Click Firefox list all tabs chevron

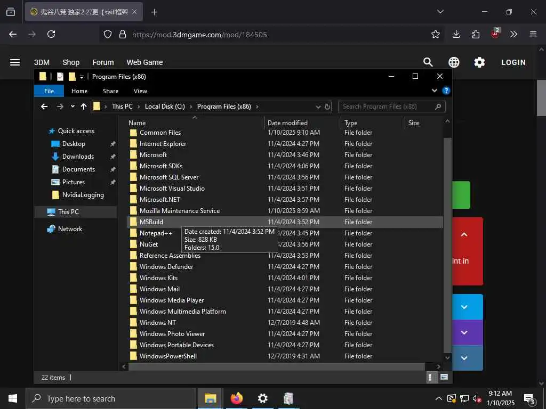point(440,12)
